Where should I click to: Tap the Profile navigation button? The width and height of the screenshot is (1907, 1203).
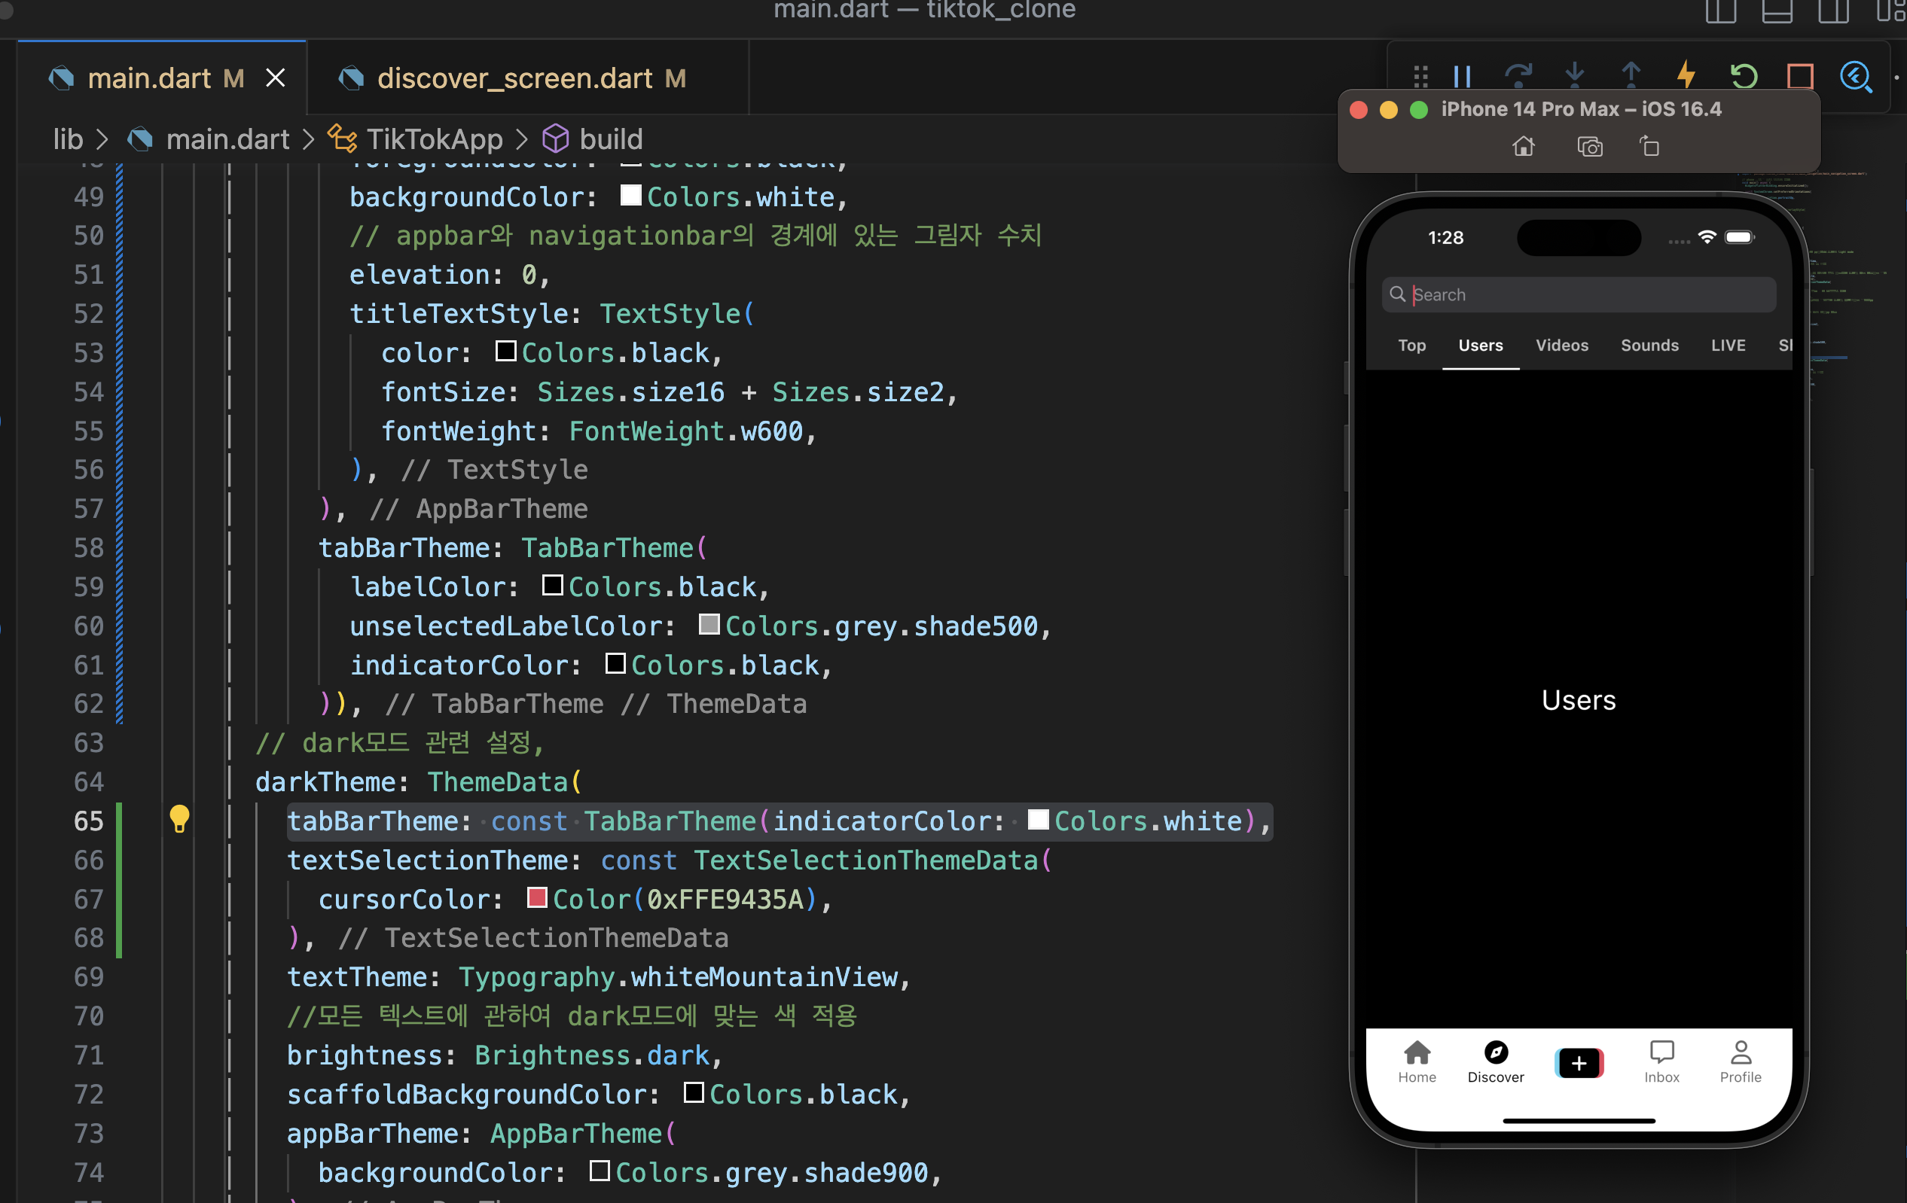1740,1061
